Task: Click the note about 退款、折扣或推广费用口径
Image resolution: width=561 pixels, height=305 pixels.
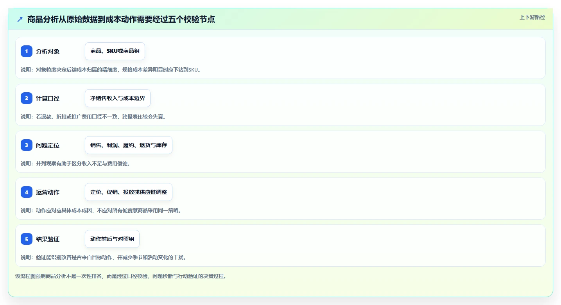Action: [x=93, y=117]
